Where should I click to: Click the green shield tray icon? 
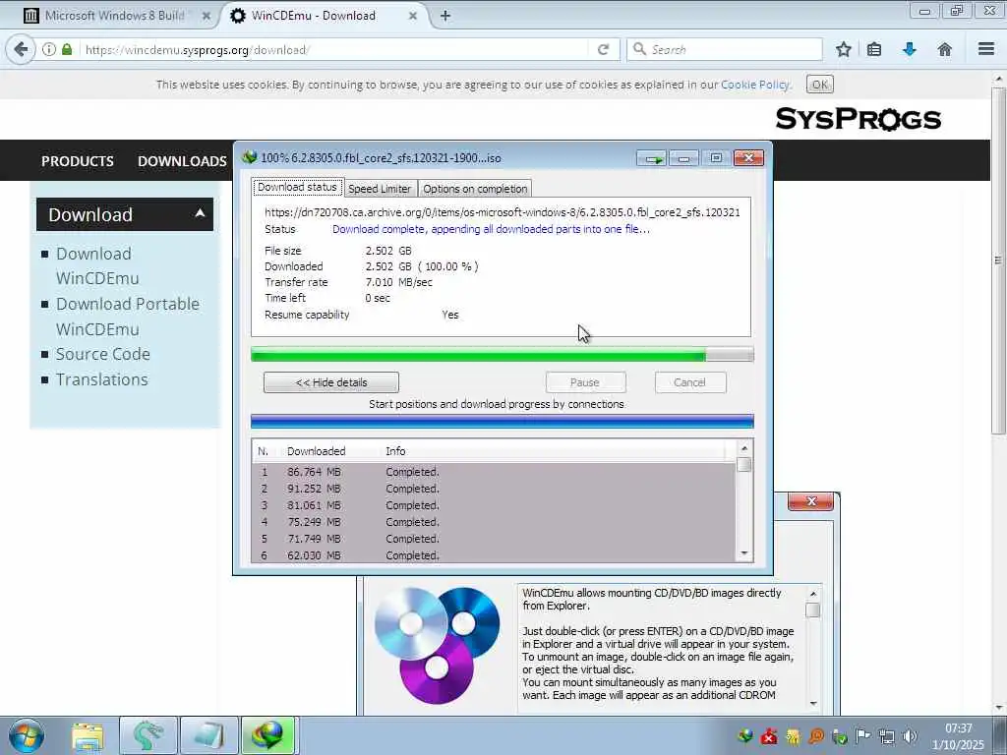coord(840,735)
